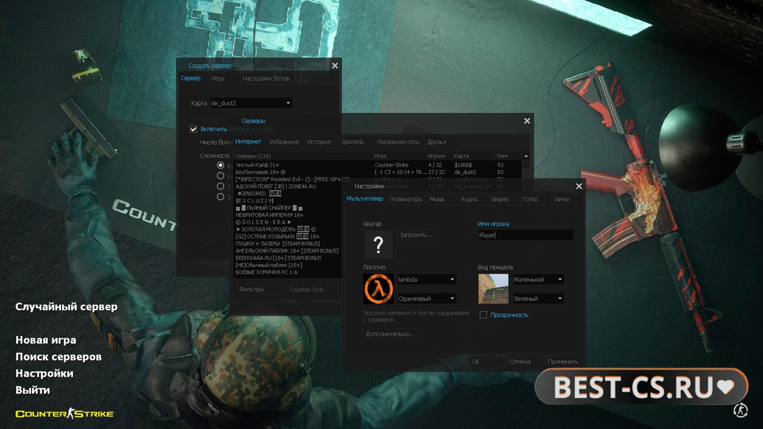This screenshot has height=429, width=763.
Task: Enable the Прозрачность checkbox
Action: (483, 315)
